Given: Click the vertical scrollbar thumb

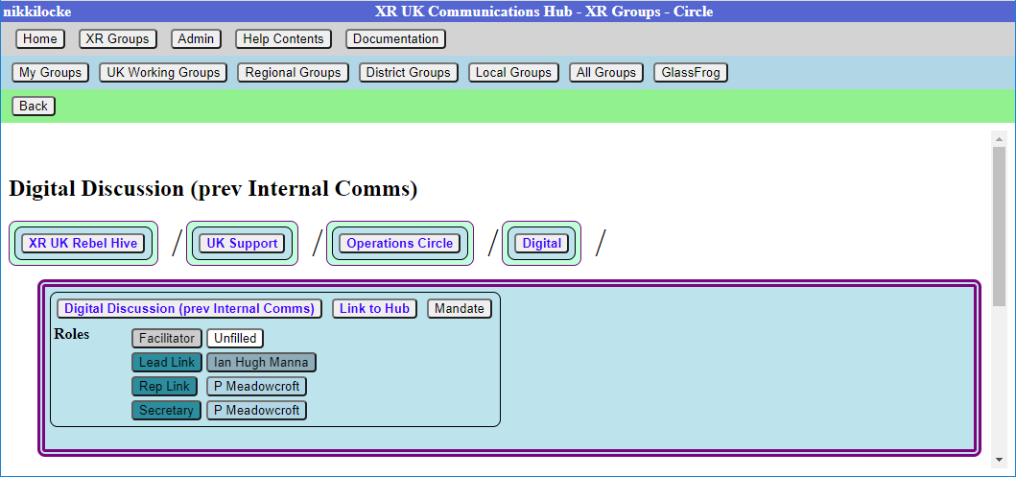Looking at the screenshot, I should [999, 226].
